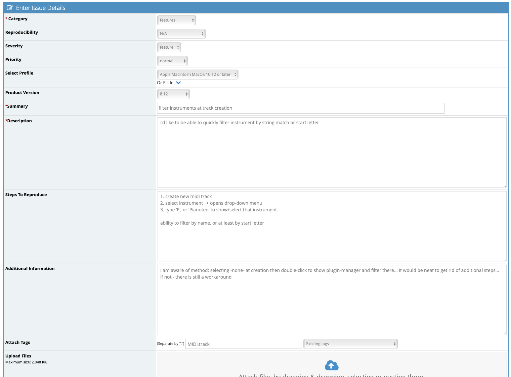Click the Or Fill In text label

[x=165, y=83]
